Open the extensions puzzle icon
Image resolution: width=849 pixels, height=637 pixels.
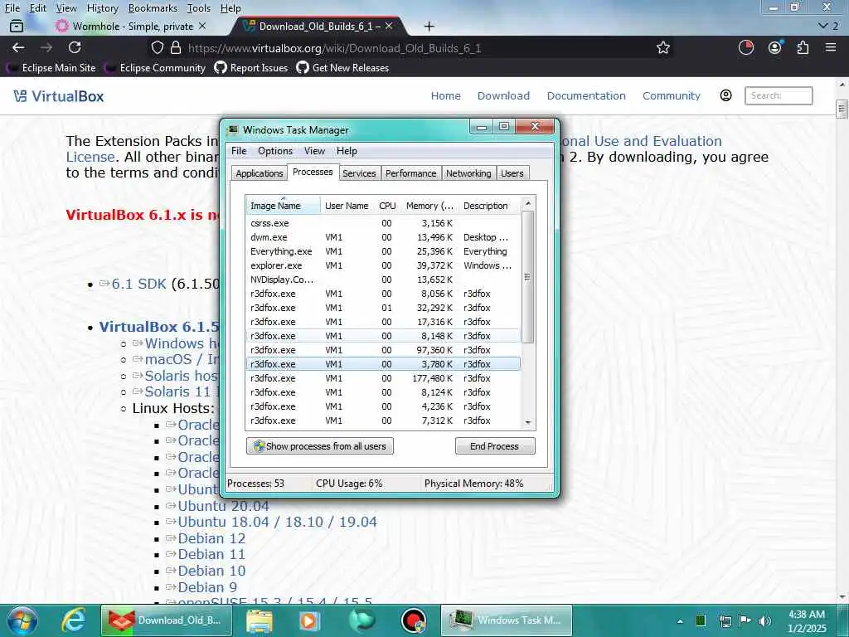803,47
